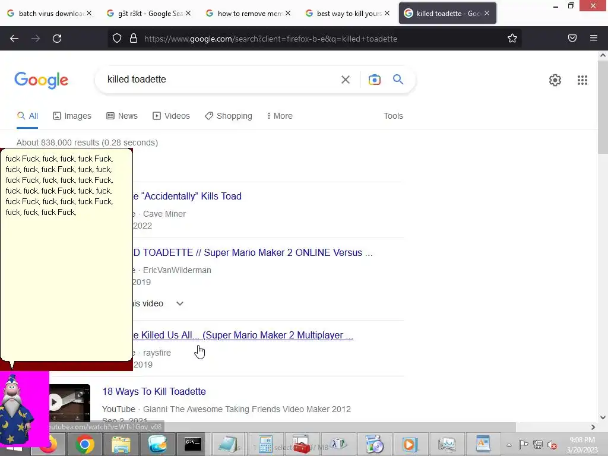Click the scroll-down arrow of the page
Image resolution: width=608 pixels, height=456 pixels.
(x=603, y=417)
